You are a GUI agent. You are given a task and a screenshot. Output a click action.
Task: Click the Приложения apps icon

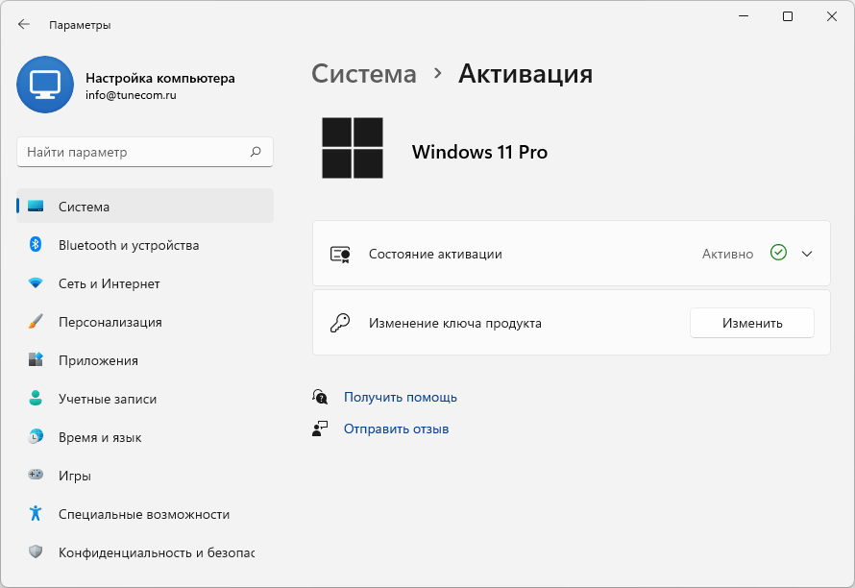(36, 359)
